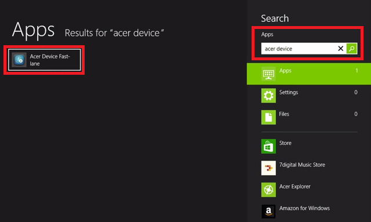371x222 pixels.
Task: Click the Apps result count '1'
Action: 357,71
